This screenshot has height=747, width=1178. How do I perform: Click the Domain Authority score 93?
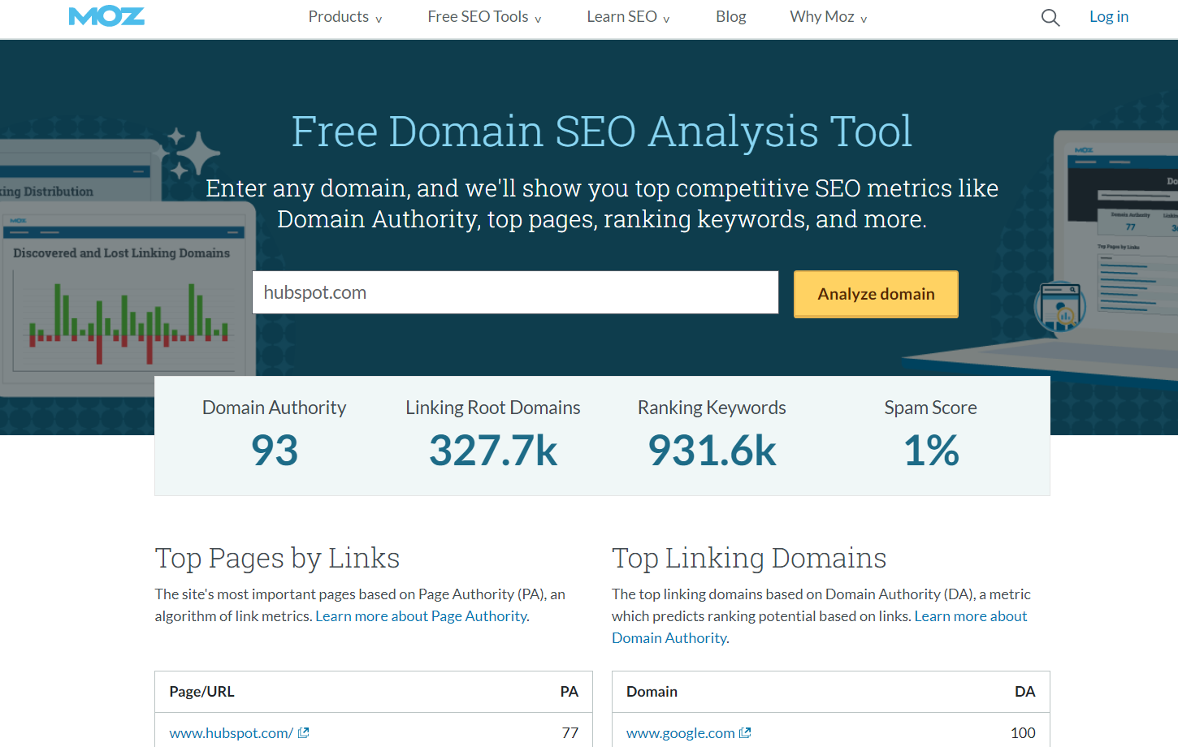275,451
